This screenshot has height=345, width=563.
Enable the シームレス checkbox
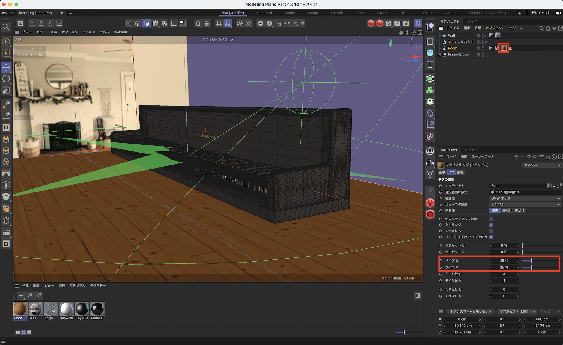tap(491, 231)
